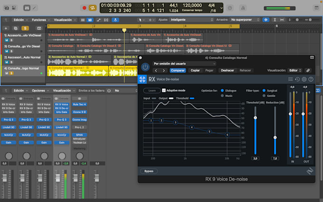Toggle the yellow Cycle loop button

coord(93,8)
